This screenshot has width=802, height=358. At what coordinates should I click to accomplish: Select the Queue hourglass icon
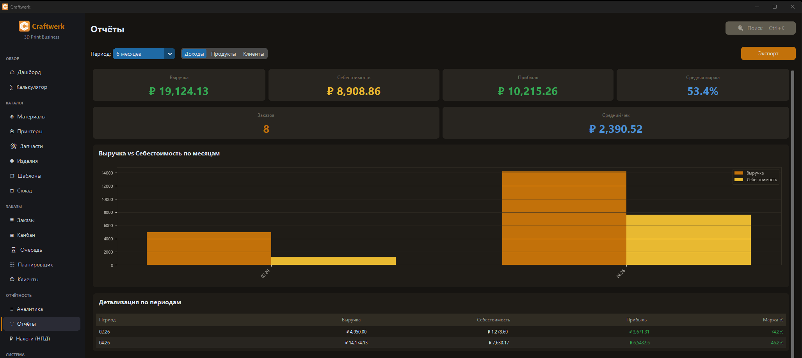pos(14,250)
